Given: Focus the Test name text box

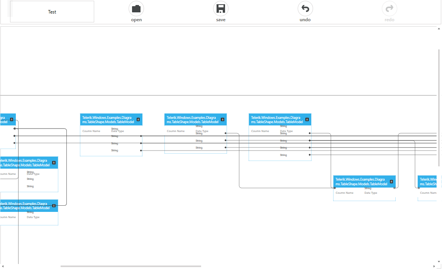Looking at the screenshot, I should pos(52,12).
